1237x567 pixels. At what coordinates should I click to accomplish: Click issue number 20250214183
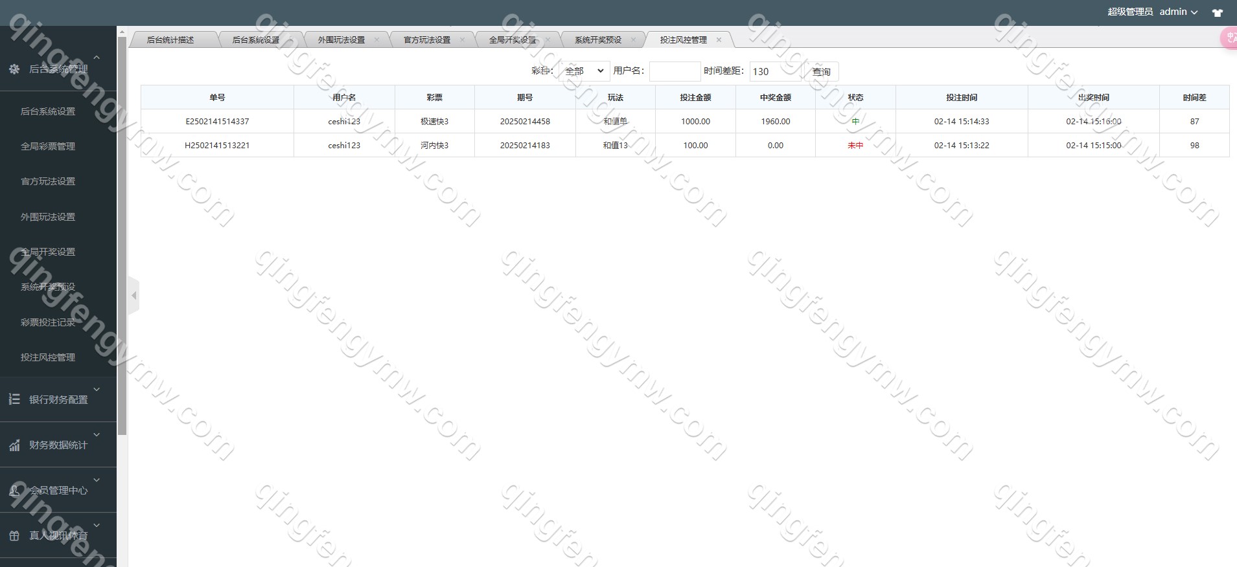point(525,146)
